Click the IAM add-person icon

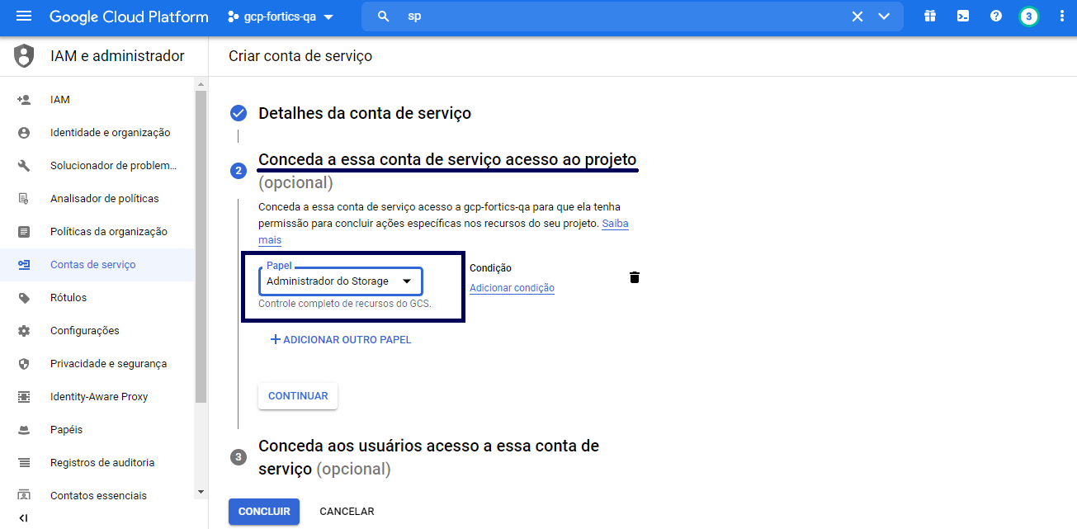click(24, 100)
